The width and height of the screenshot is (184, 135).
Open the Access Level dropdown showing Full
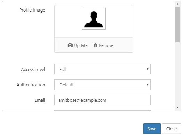click(103, 69)
